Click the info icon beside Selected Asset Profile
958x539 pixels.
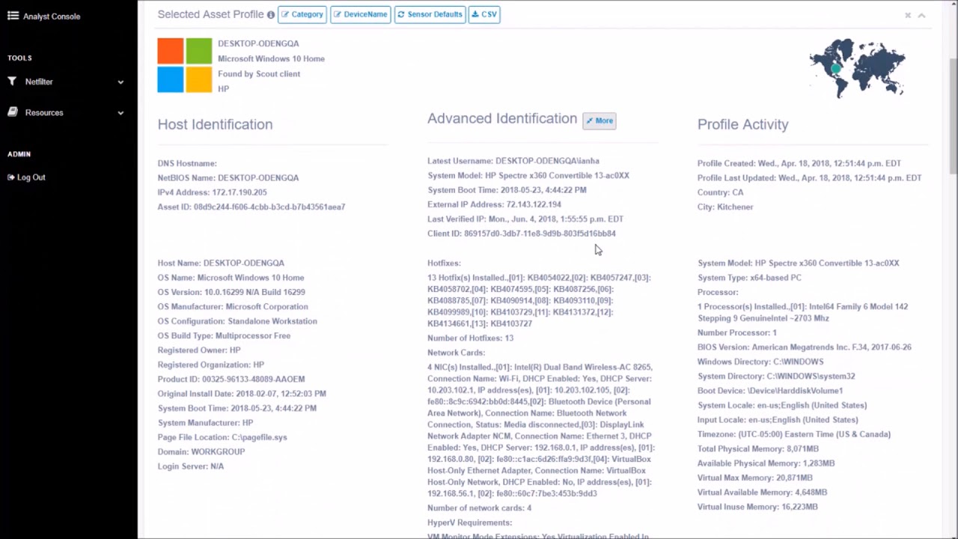coord(271,15)
